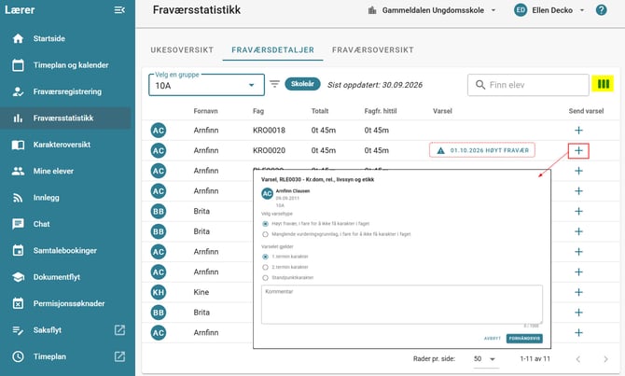The width and height of the screenshot is (625, 376).
Task: Sort by Fornavn column header
Action: (x=205, y=111)
